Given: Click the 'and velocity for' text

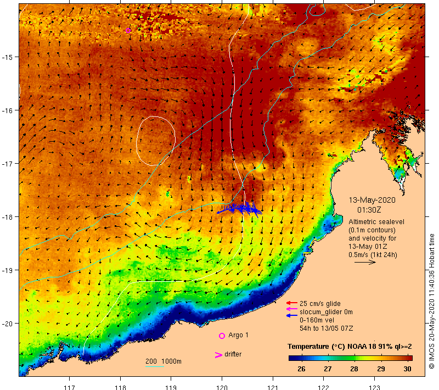Looking at the screenshot, I should click(373, 238).
